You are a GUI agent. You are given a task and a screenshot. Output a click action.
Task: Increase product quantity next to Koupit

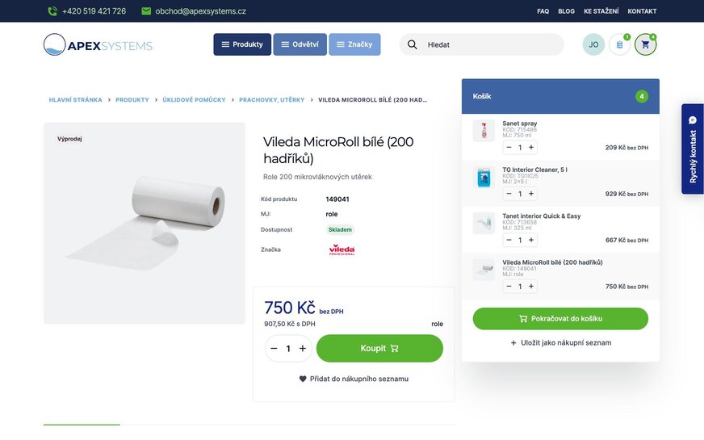303,349
